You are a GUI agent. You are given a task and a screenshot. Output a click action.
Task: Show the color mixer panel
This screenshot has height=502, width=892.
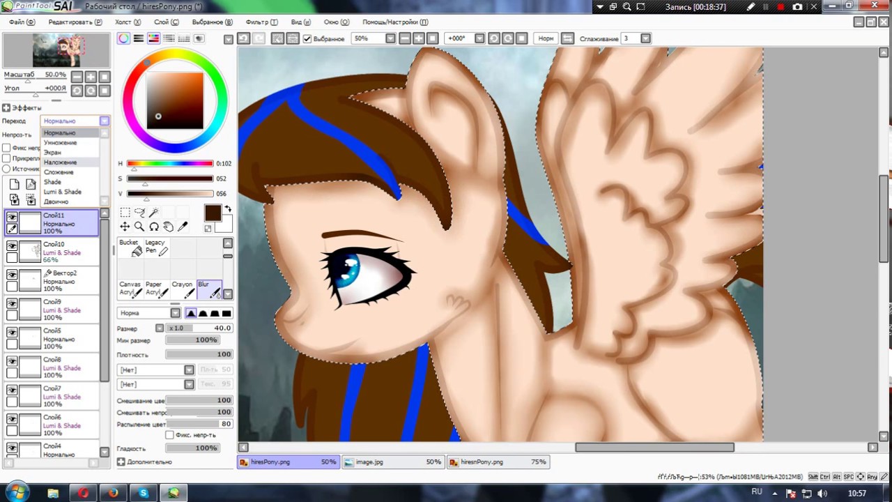coord(169,38)
